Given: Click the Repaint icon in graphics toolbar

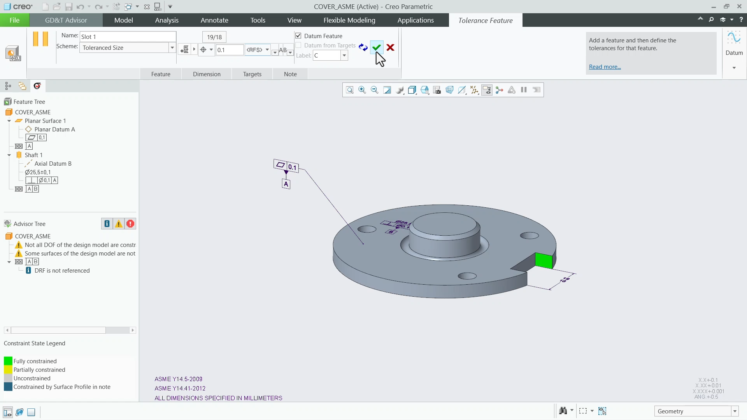Looking at the screenshot, I should tap(387, 90).
